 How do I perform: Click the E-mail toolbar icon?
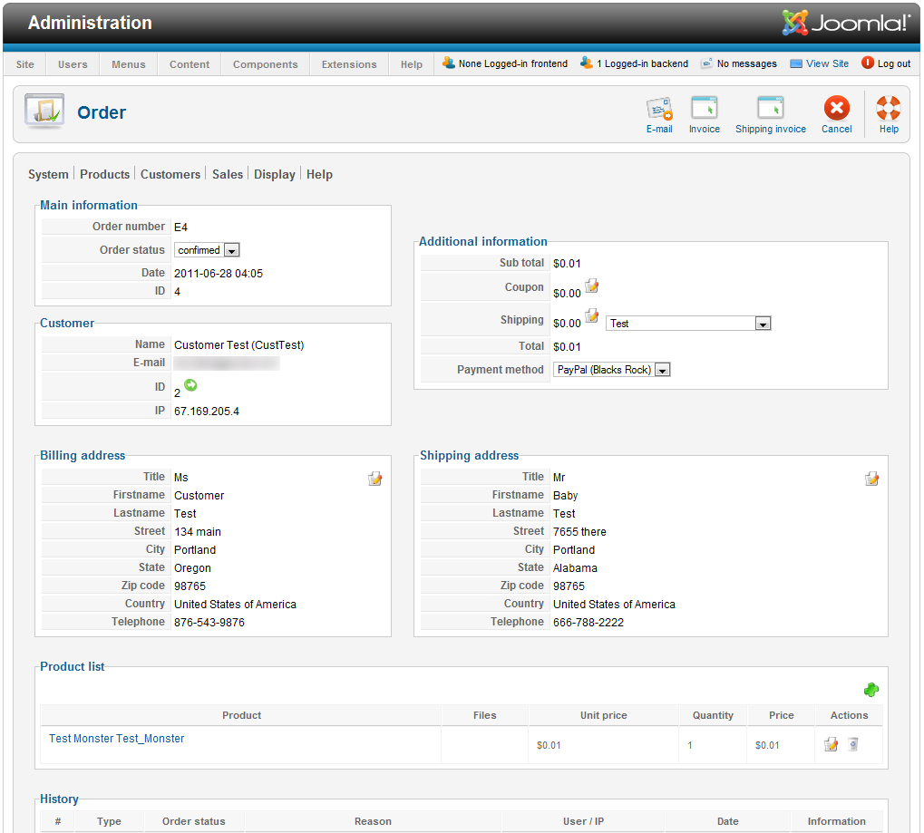click(x=659, y=110)
